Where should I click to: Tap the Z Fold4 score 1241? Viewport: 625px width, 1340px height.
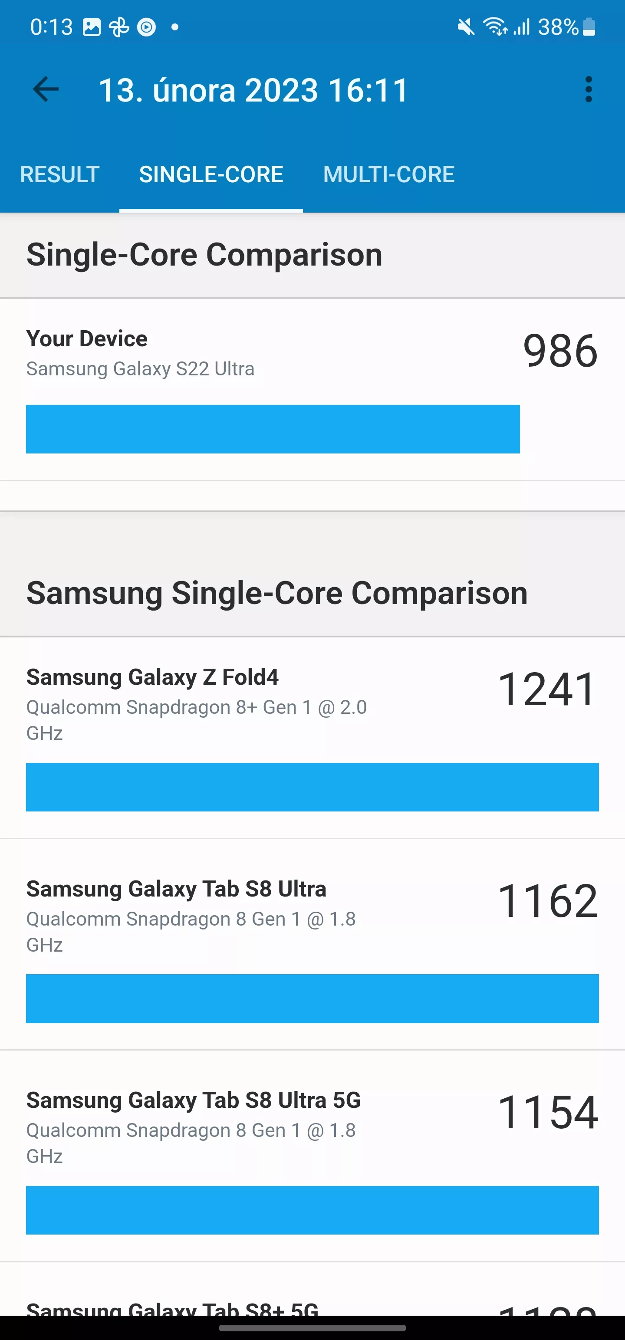547,689
